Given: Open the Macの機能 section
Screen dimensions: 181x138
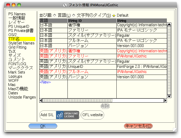Looking at the screenshot, I should pyautogui.click(x=18, y=89).
